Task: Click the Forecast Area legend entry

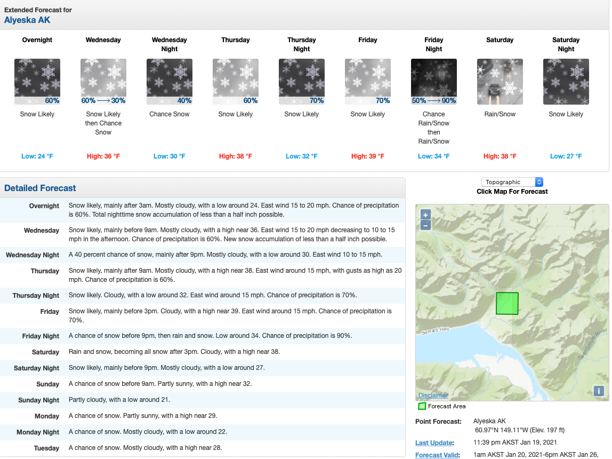Action: tap(442, 406)
